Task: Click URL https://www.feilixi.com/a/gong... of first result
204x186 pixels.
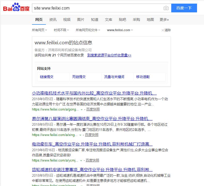Action: [55, 109]
